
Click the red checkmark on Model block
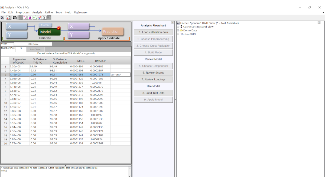point(59,28)
